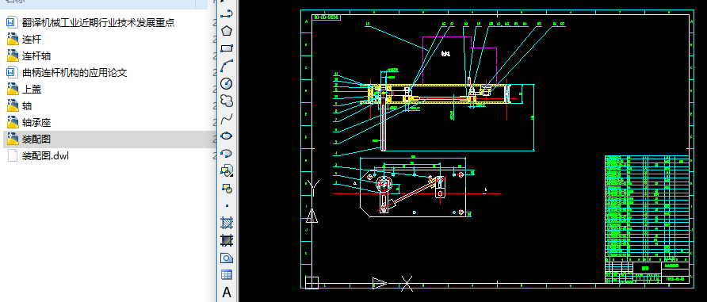This screenshot has width=707, height=302.
Task: Select the Region tool
Action: tap(227, 258)
